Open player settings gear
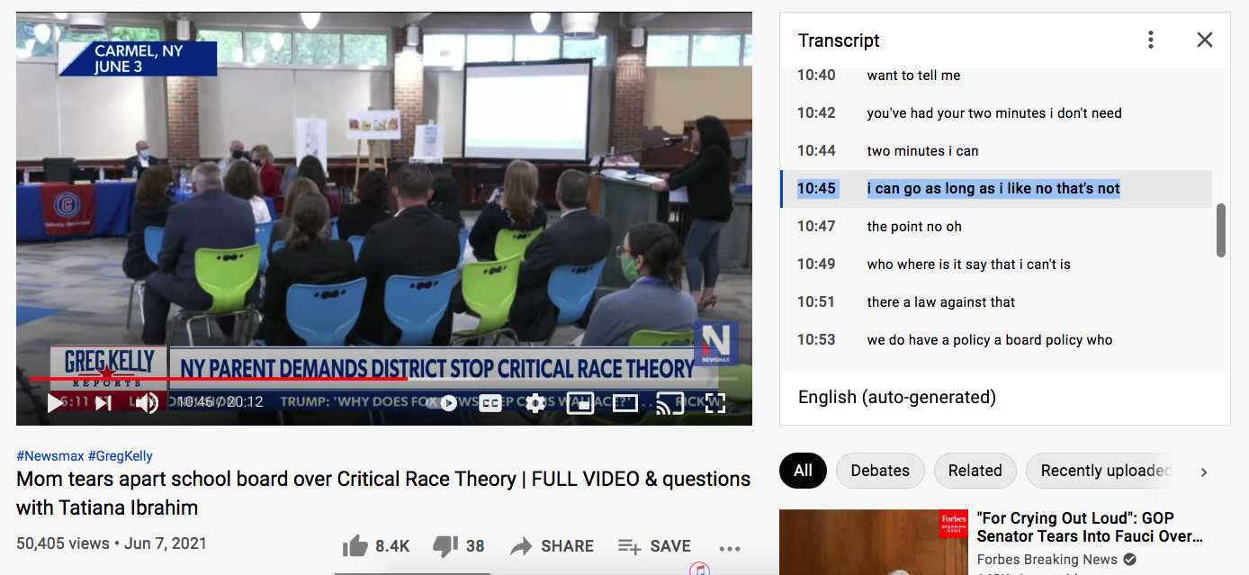Screen dimensions: 1249x575 [535, 403]
